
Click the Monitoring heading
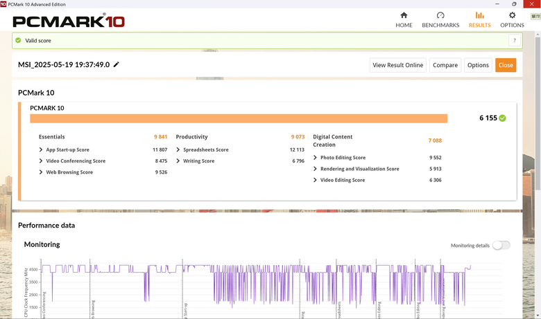[x=42, y=244]
